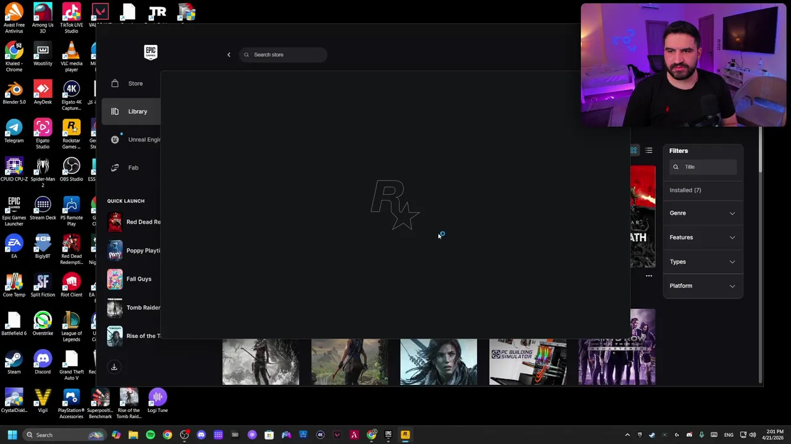Viewport: 791px width, 444px height.
Task: Launch Rise of the Tomb Raider quick launch entry
Action: (x=133, y=335)
